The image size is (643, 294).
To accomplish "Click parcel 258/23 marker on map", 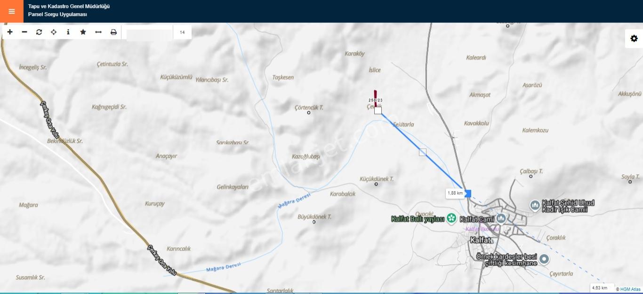I will (x=376, y=97).
